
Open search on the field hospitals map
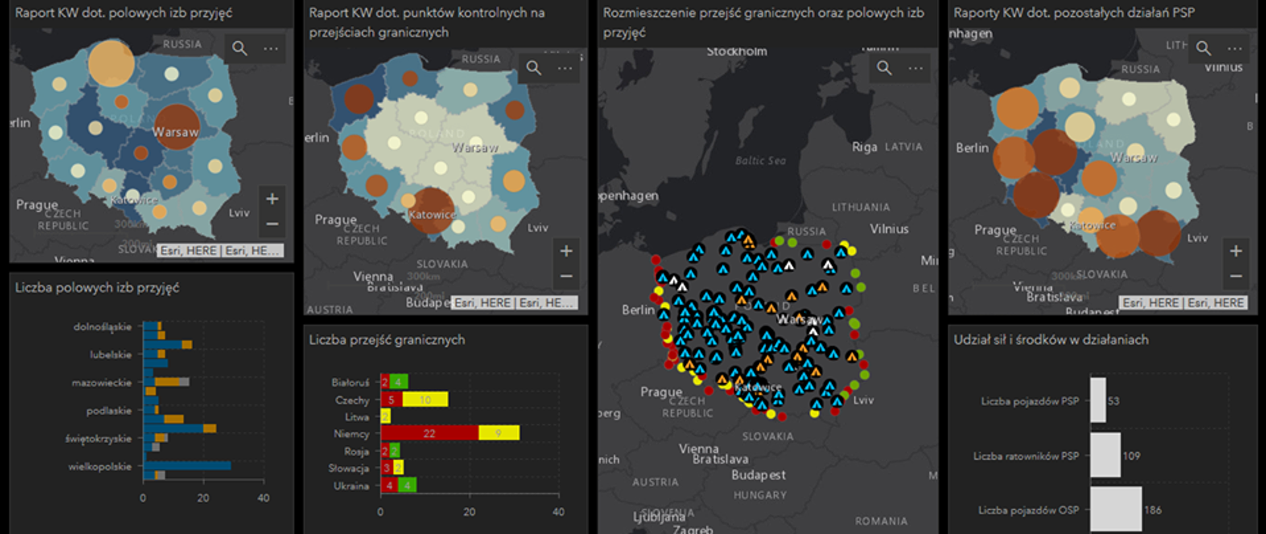coord(240,48)
